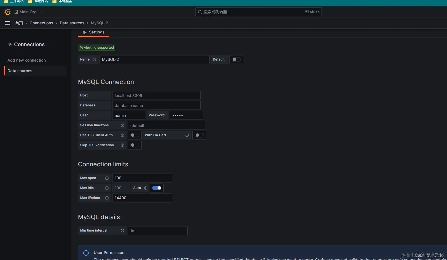Show the Min time interval info icon

point(122,230)
